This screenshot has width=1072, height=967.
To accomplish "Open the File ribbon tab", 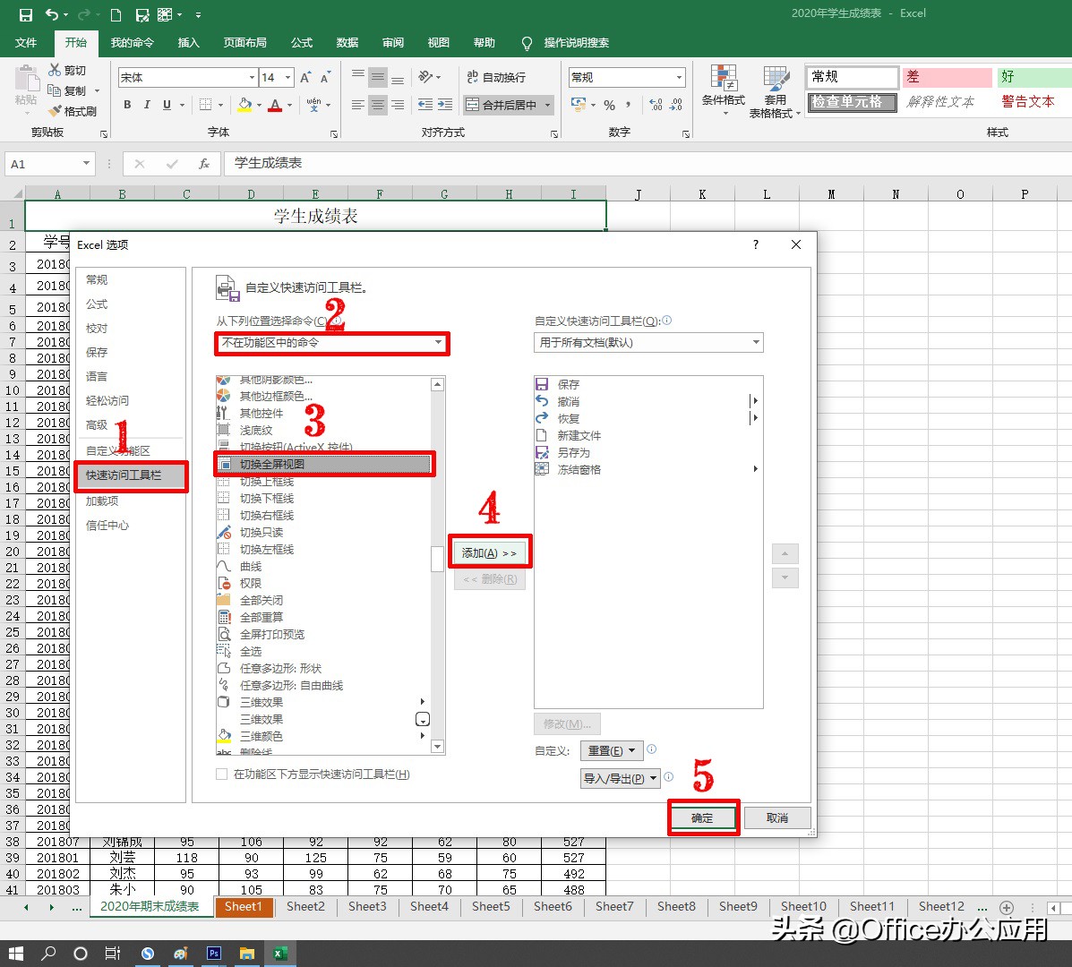I will [26, 42].
